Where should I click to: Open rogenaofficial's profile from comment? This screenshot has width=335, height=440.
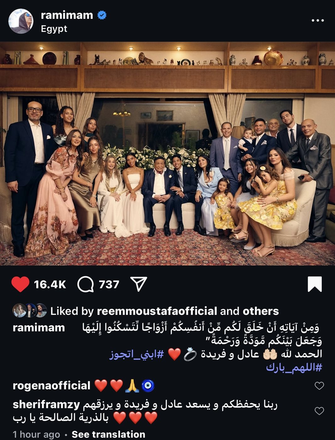(51, 386)
